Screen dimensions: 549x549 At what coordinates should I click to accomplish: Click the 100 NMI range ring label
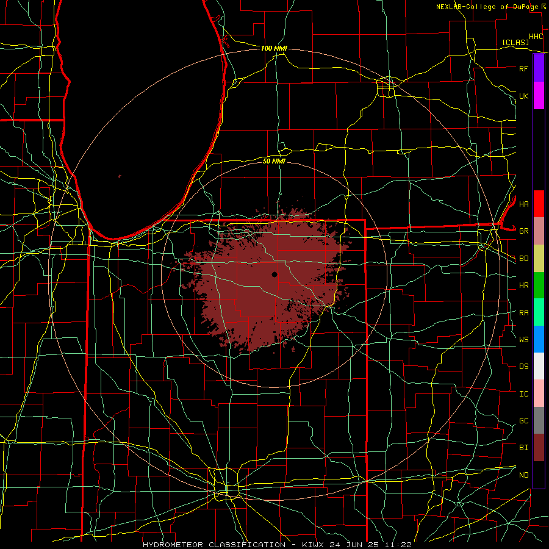tap(274, 48)
